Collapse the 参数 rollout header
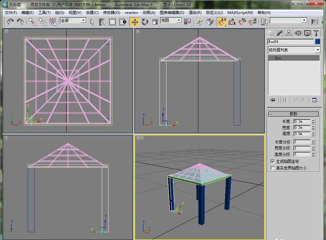The height and width of the screenshot is (240, 326). tap(293, 114)
